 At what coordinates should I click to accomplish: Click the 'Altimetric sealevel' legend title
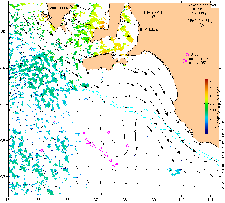pos(202,5)
